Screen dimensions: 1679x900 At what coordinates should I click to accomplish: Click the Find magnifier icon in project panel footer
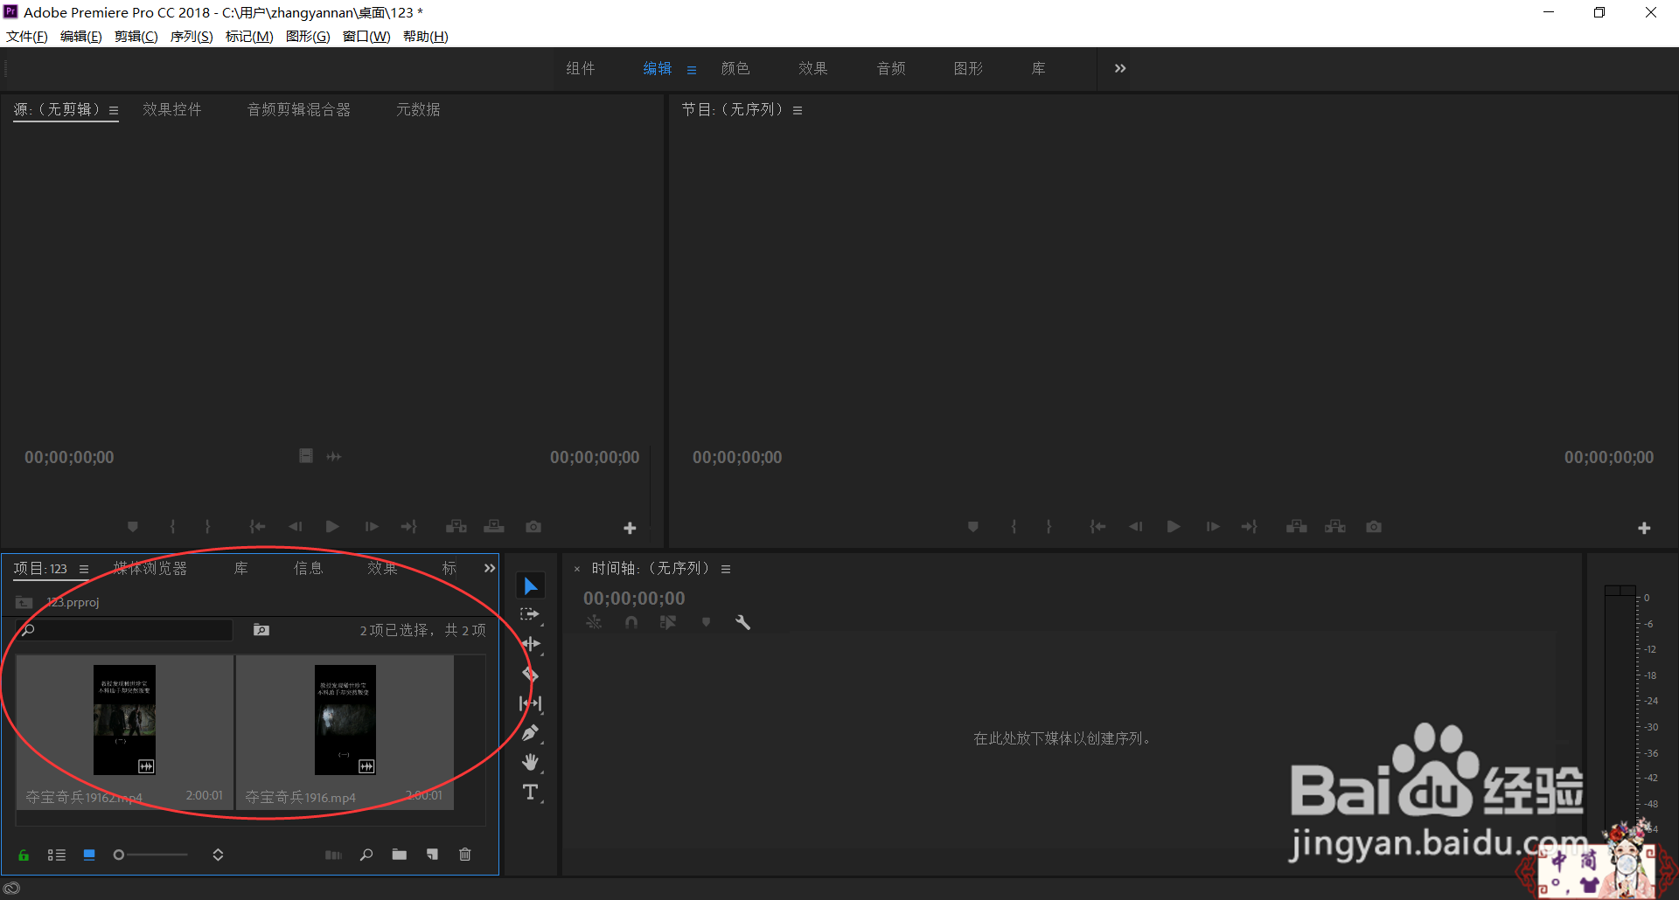point(366,855)
